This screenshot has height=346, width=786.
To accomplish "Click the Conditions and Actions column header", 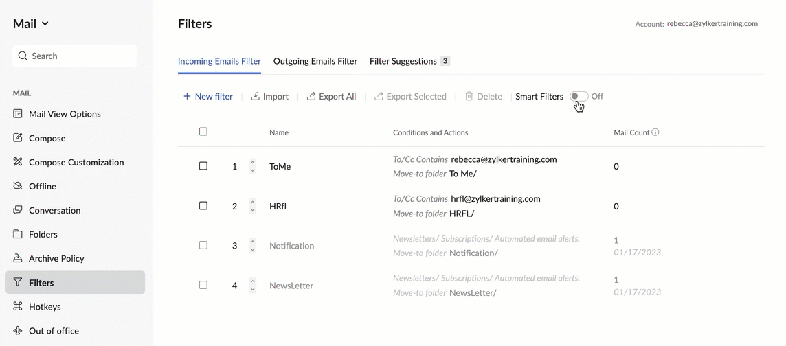I will pyautogui.click(x=431, y=132).
